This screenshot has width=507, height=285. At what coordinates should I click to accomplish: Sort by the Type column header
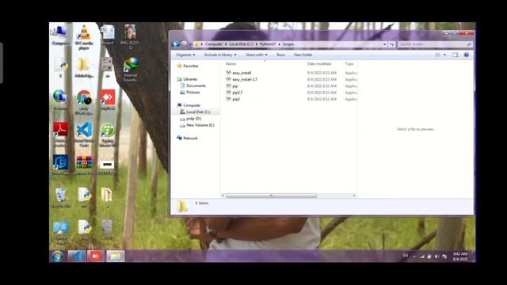click(349, 64)
